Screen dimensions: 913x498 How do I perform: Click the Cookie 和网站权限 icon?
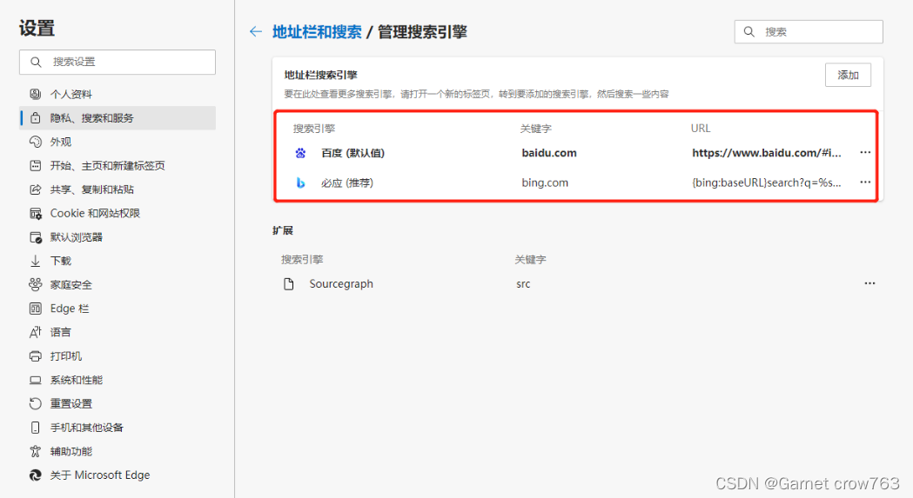[x=36, y=214]
